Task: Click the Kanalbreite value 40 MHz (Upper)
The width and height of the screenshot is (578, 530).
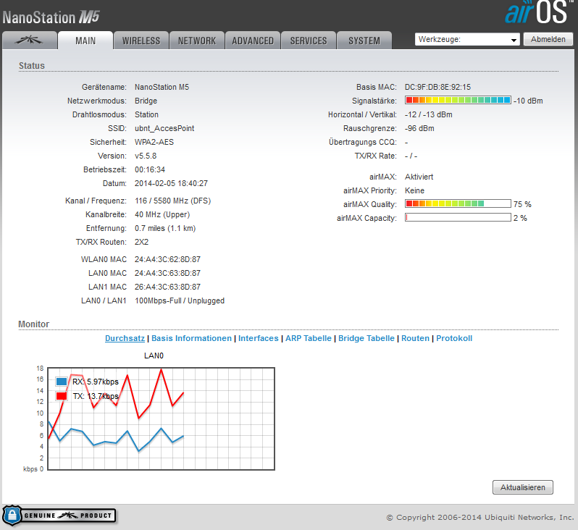Action: [x=162, y=214]
